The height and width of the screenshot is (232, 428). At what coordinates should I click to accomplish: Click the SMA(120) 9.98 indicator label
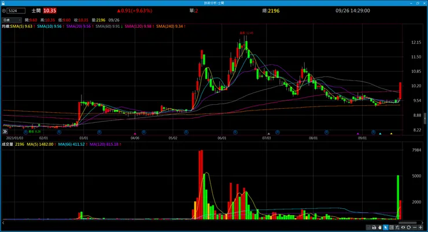coord(138,27)
